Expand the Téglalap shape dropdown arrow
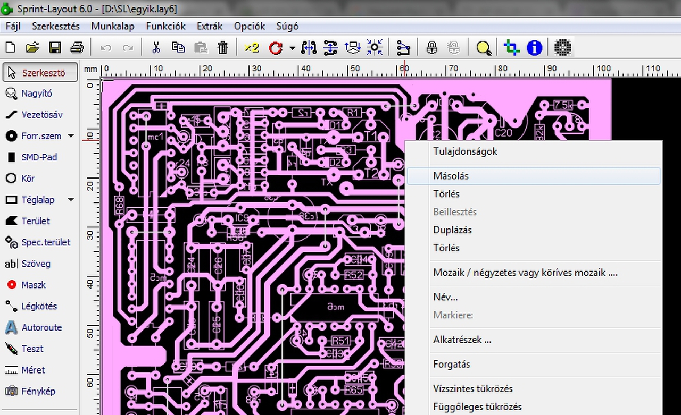 (71, 200)
